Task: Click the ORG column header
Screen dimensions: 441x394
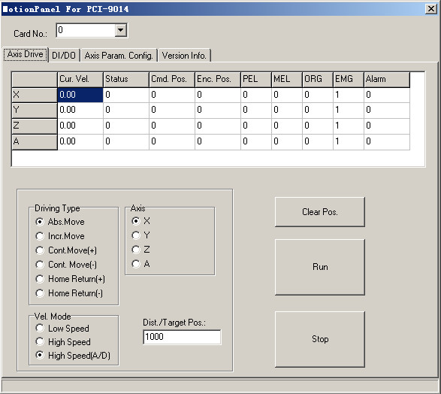Action: pyautogui.click(x=318, y=80)
